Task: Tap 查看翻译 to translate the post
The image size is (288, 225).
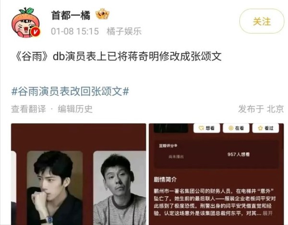Action: point(28,109)
